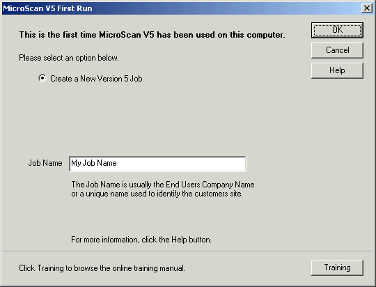
Task: Click the 'End Users Company Name' description line
Action: (163, 185)
